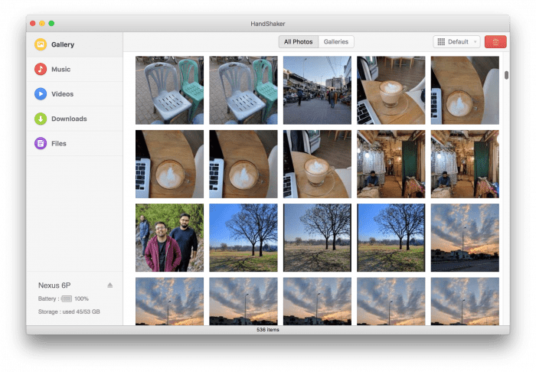Screen dimensions: 536x372
Task: Open the Default view size dropdown
Action: (x=457, y=42)
